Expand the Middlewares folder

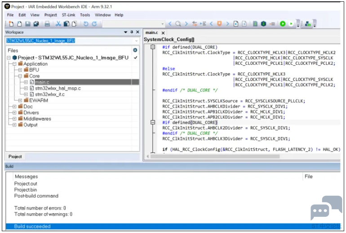click(x=14, y=119)
